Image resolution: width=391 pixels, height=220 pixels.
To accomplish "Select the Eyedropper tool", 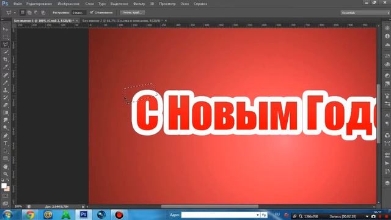I will [x=5, y=67].
